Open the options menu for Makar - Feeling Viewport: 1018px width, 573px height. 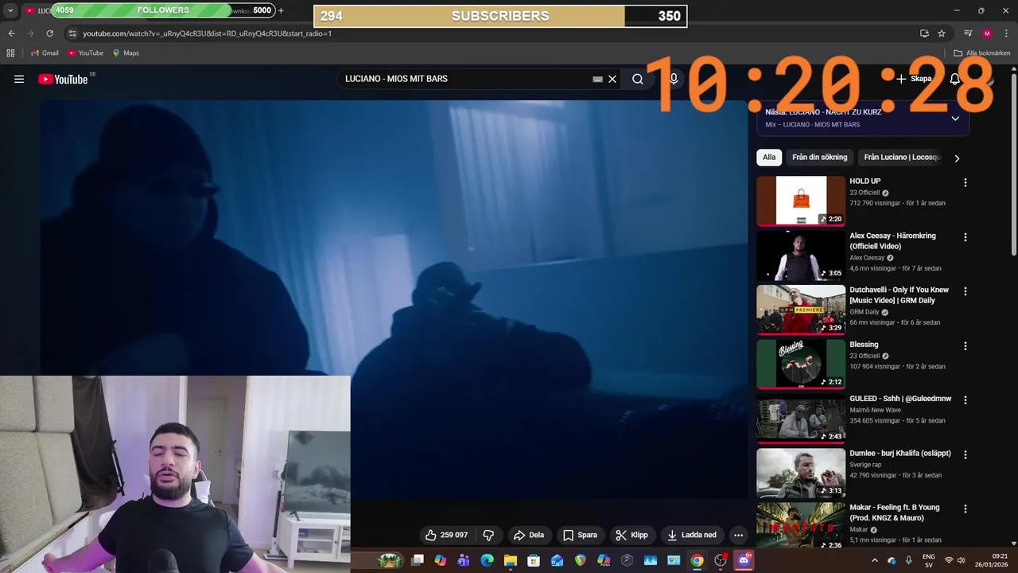(966, 509)
